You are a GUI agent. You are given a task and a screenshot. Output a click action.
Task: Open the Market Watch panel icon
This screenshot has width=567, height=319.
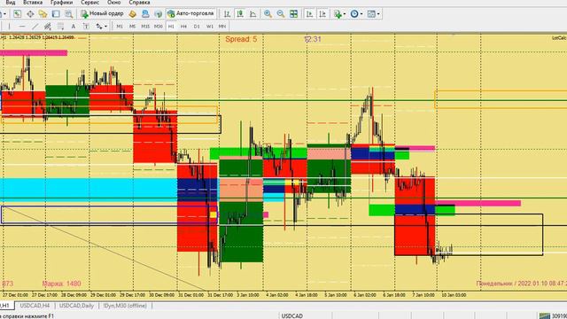[x=18, y=14]
